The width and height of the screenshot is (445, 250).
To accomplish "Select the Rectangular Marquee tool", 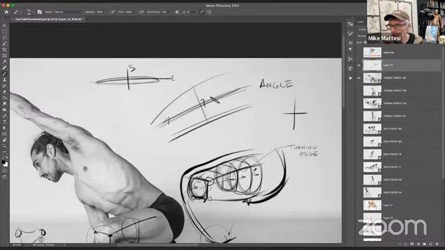I will [4, 31].
